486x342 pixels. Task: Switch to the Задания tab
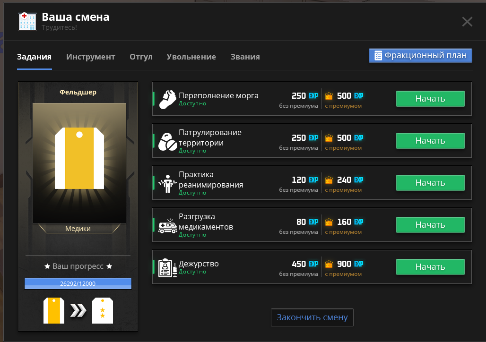[34, 57]
